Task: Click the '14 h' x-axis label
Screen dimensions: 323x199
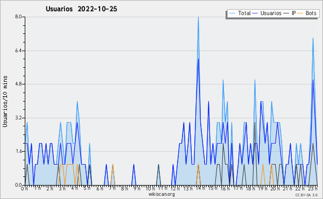Action: [x=200, y=188]
